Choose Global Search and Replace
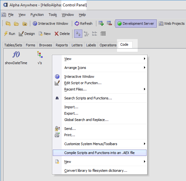 pos(100,120)
